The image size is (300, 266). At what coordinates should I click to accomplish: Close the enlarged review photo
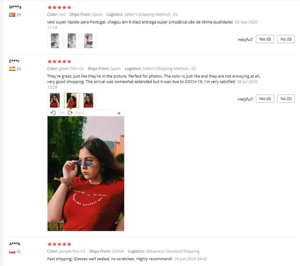pyautogui.click(x=119, y=113)
